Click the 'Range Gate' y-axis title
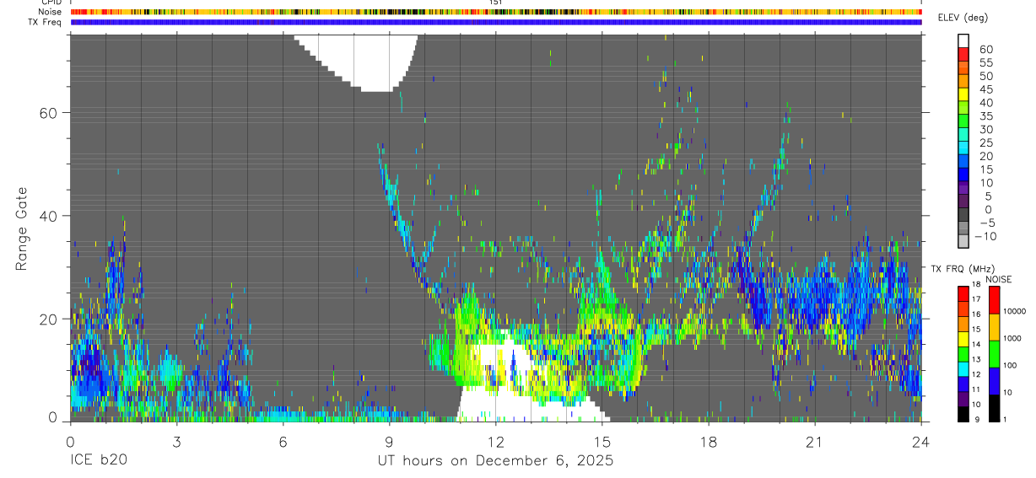1036x478 pixels. (23, 228)
